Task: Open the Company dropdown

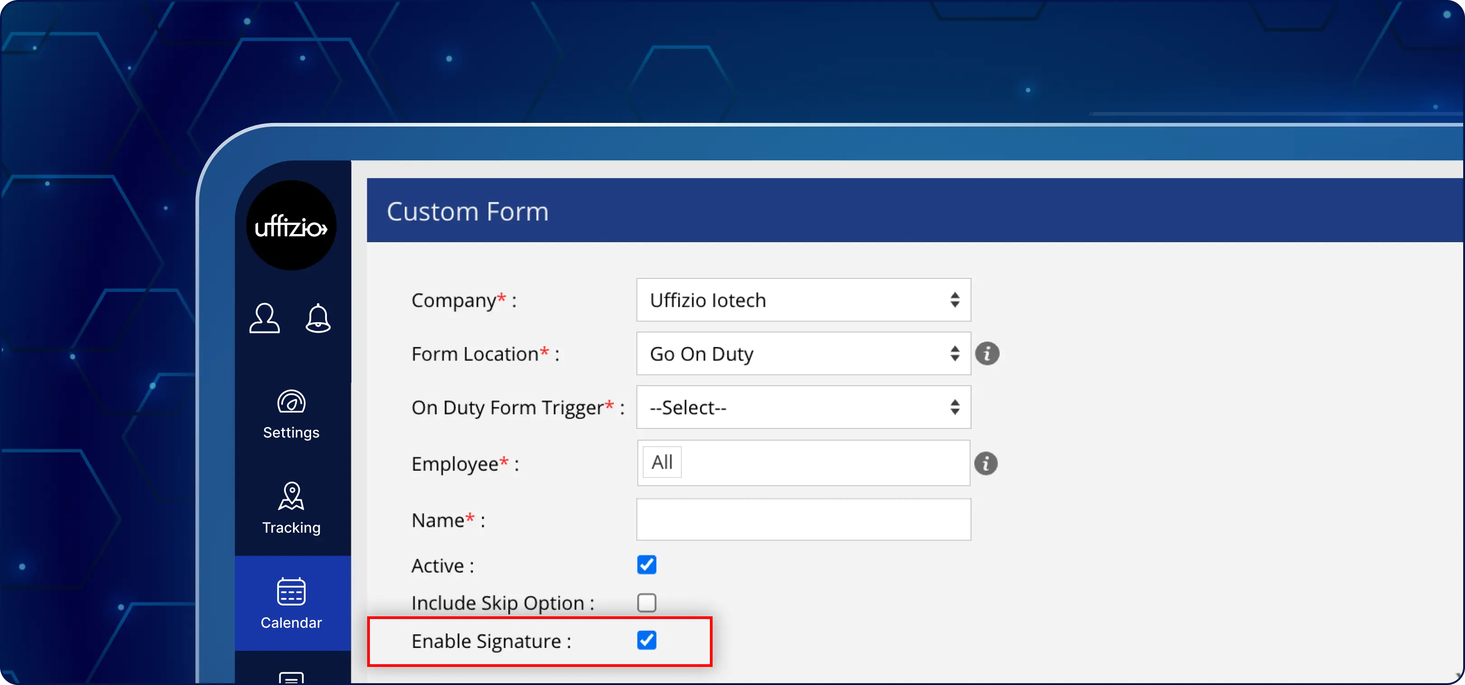Action: pos(803,300)
